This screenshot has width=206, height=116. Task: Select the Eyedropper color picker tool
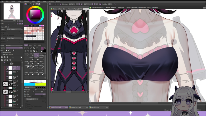[37, 51]
